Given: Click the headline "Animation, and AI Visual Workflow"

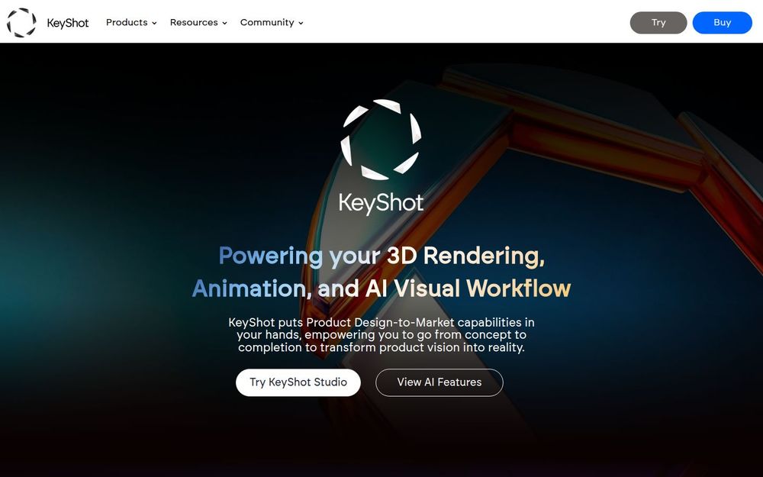Looking at the screenshot, I should (381, 288).
